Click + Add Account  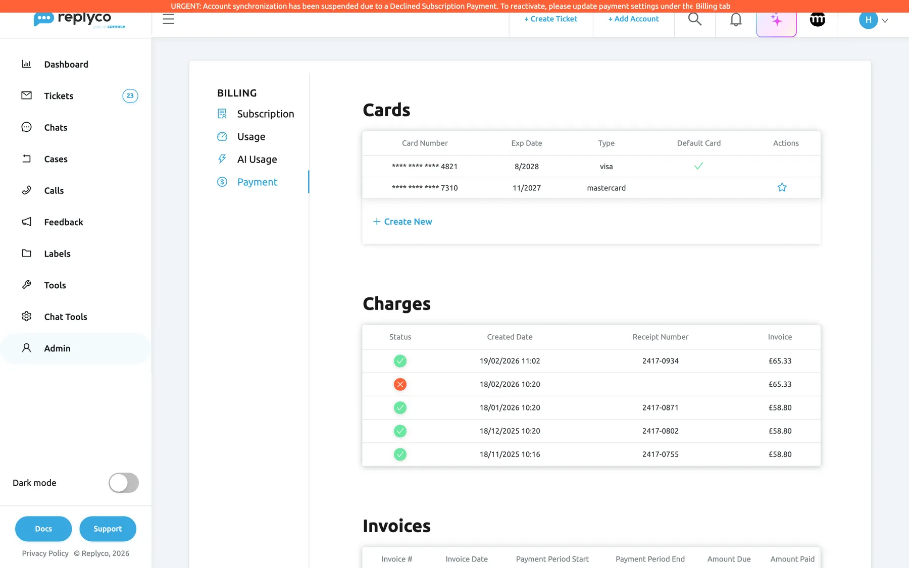[x=634, y=19]
